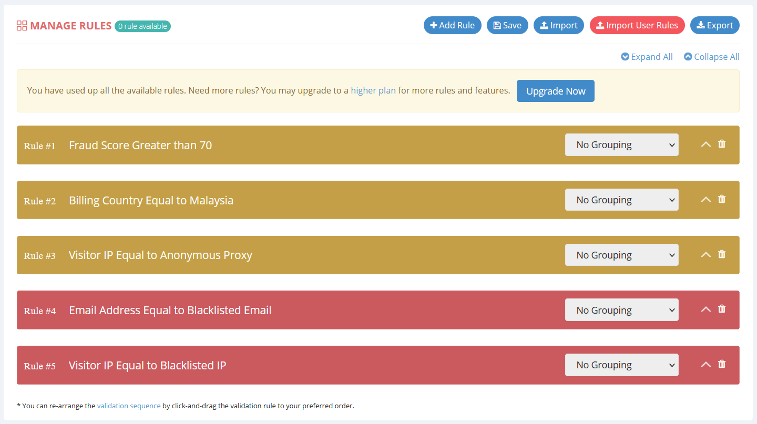
Task: Click the Rule #3 label
Action: pos(39,256)
